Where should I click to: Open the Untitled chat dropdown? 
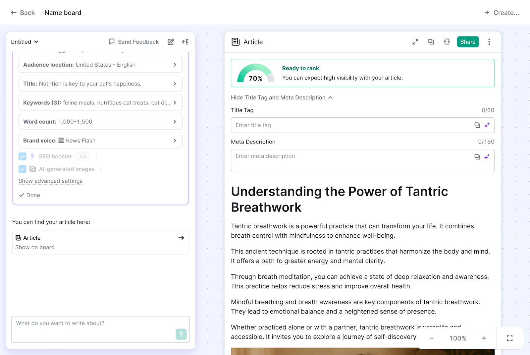coord(25,42)
